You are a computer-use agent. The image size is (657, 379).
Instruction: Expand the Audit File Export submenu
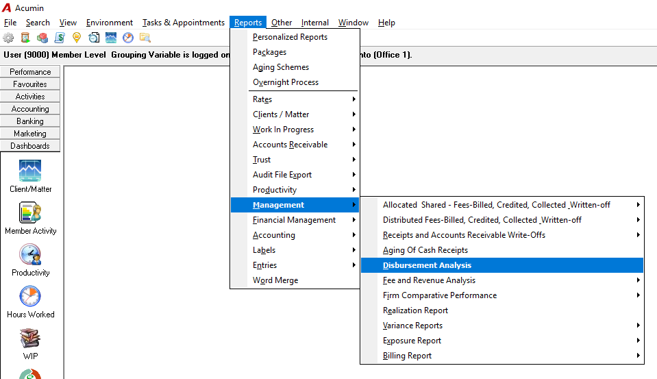point(295,175)
